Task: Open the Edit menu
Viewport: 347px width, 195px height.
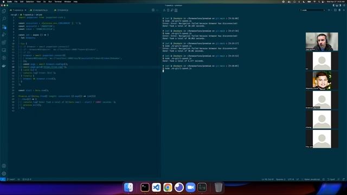Action: (x=22, y=2)
